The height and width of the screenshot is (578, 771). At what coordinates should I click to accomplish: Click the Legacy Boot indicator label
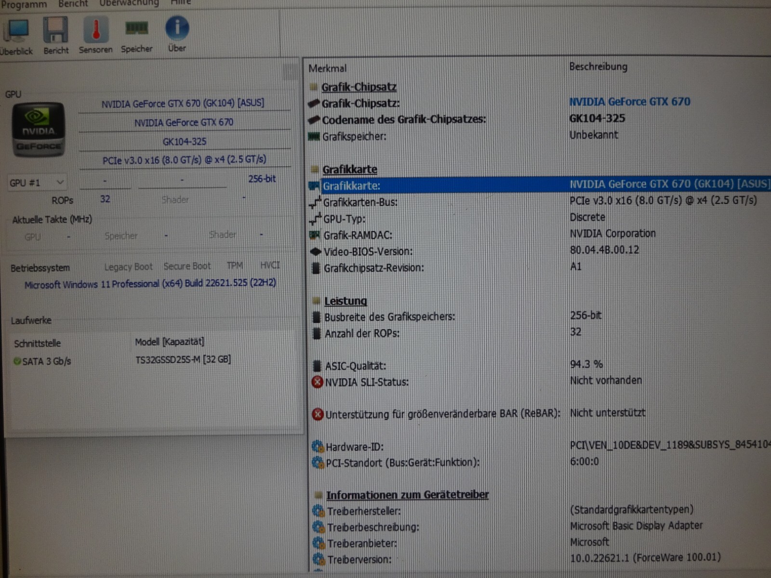coord(128,267)
